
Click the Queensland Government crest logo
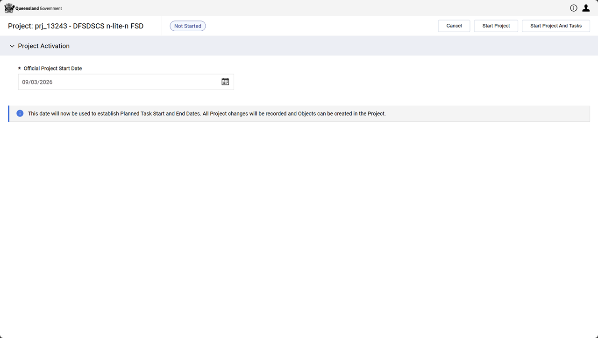pos(9,8)
